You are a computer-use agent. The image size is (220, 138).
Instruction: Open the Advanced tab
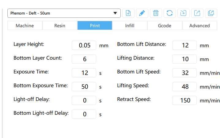coord(199,25)
